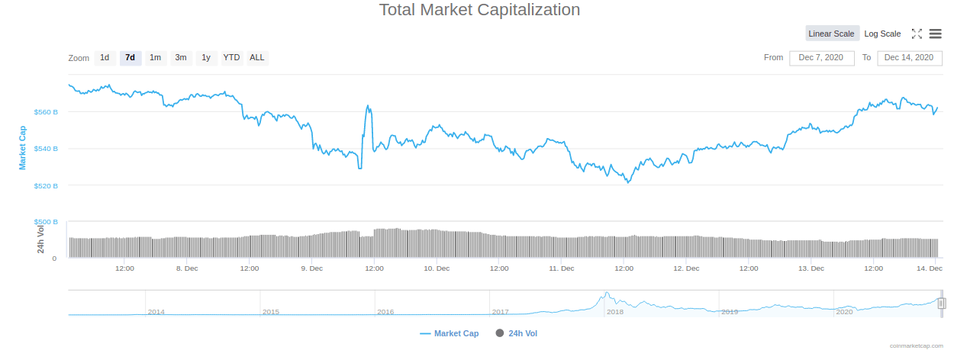
Task: Set zoom range to 1m
Action: 156,58
